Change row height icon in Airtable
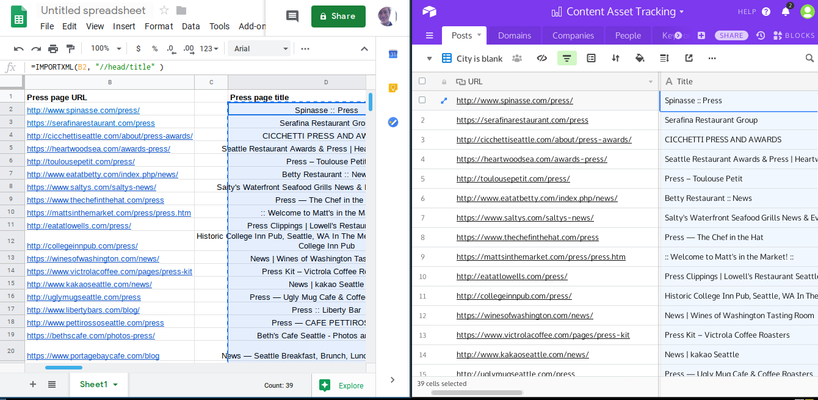 click(664, 59)
